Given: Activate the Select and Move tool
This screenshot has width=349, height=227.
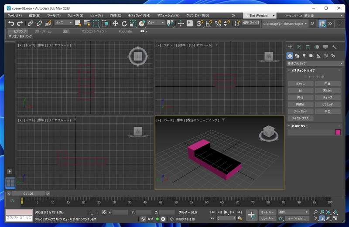Looking at the screenshot, I should coord(115,24).
